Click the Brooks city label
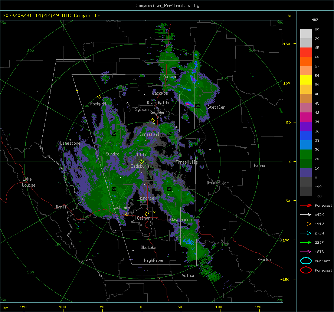This screenshot has height=312, width=334. (264, 260)
